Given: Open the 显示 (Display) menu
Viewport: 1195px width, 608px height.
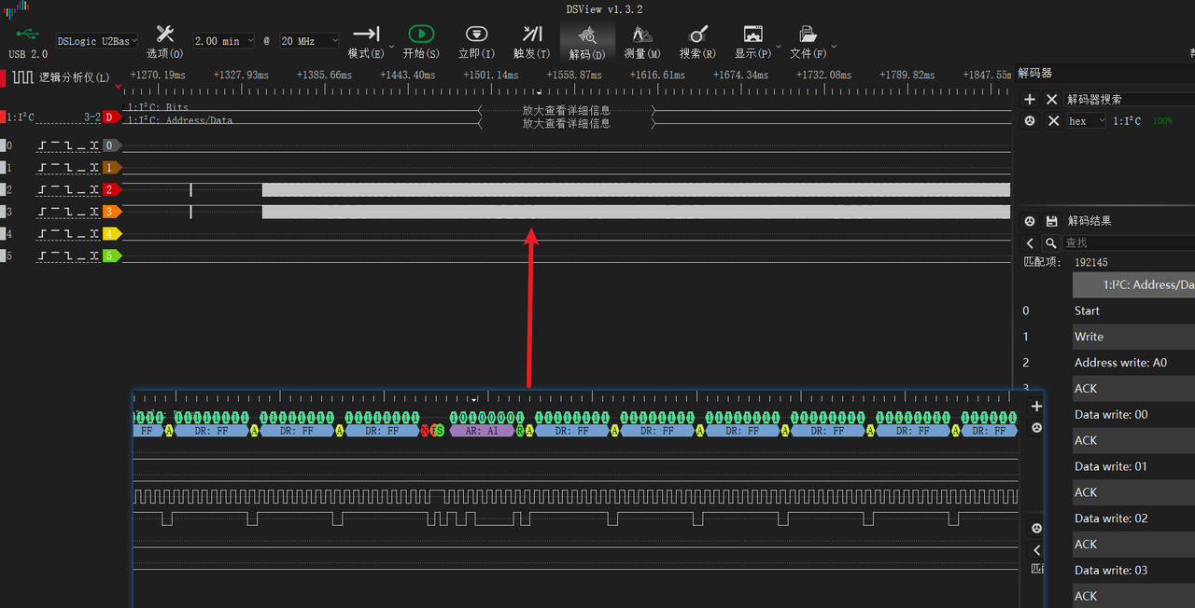Looking at the screenshot, I should pos(752,39).
